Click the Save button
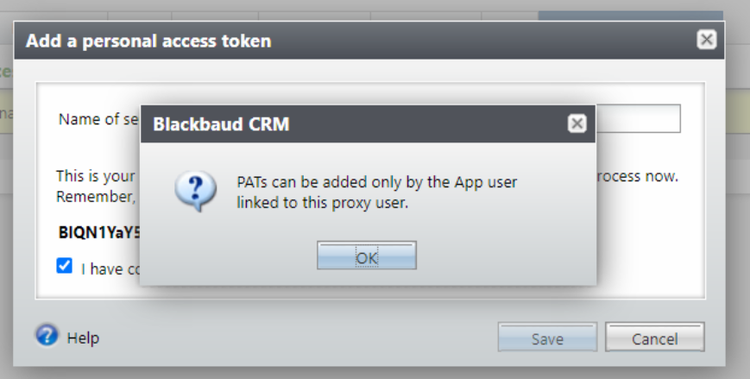This screenshot has height=379, width=750. 547,338
